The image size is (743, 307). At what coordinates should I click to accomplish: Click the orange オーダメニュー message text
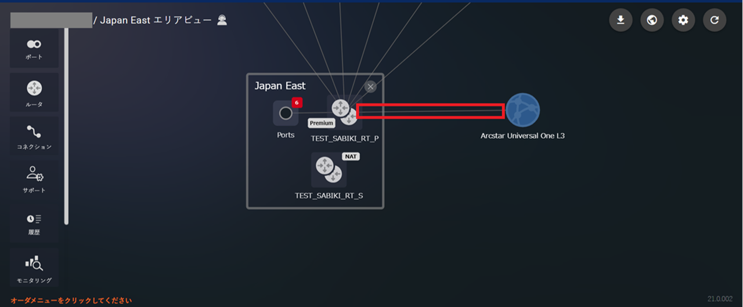71,300
